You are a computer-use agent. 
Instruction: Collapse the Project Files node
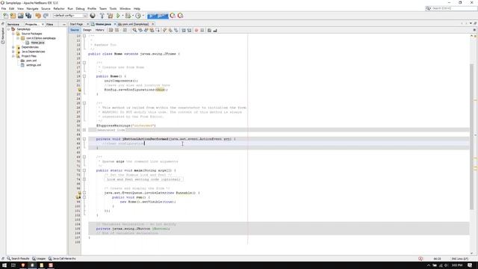click(x=13, y=56)
